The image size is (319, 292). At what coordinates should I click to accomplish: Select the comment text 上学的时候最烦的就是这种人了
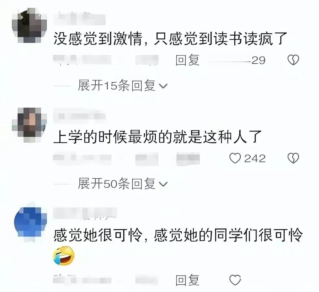point(157,137)
